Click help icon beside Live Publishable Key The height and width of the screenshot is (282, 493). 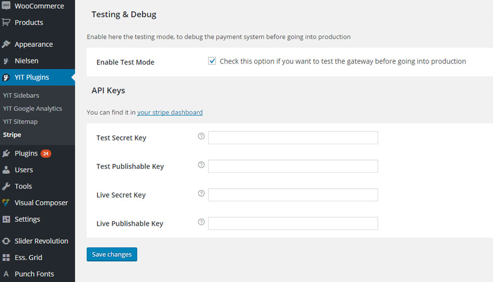coord(201,222)
